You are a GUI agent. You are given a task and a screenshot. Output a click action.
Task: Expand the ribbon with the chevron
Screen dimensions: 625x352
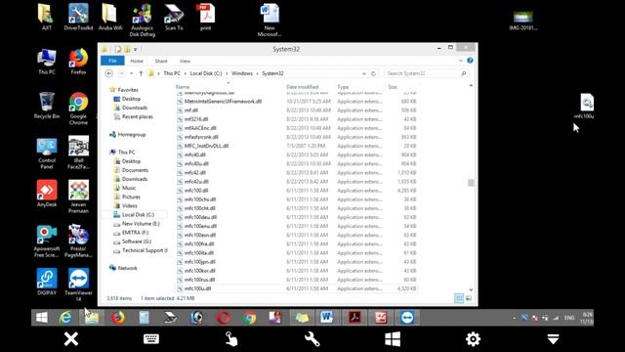[x=460, y=61]
